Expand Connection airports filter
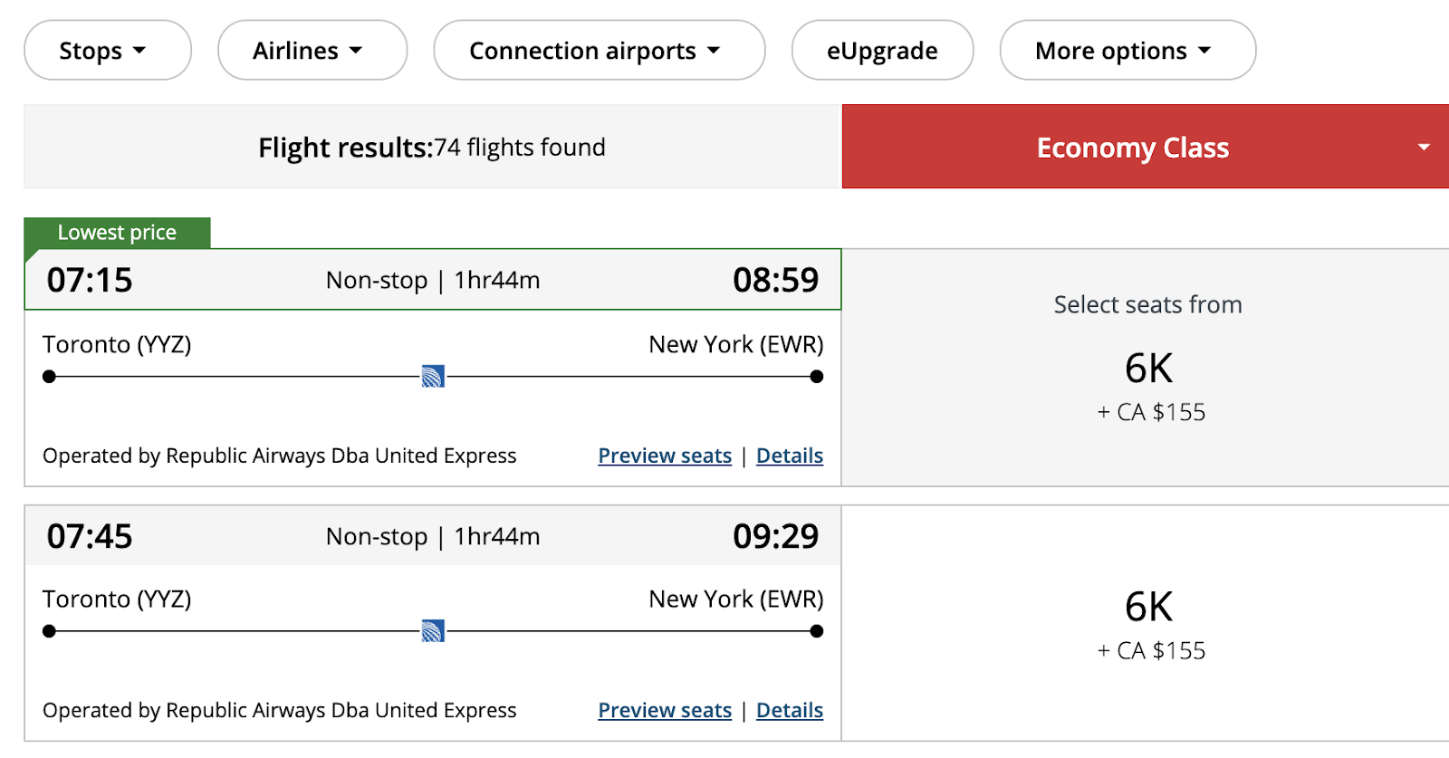The width and height of the screenshot is (1449, 758). tap(599, 51)
